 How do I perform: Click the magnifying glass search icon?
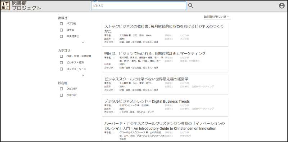pyautogui.click(x=191, y=6)
